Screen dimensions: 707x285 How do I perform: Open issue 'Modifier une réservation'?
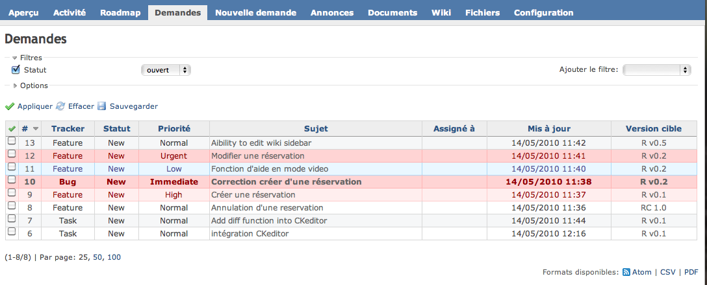pyautogui.click(x=258, y=156)
